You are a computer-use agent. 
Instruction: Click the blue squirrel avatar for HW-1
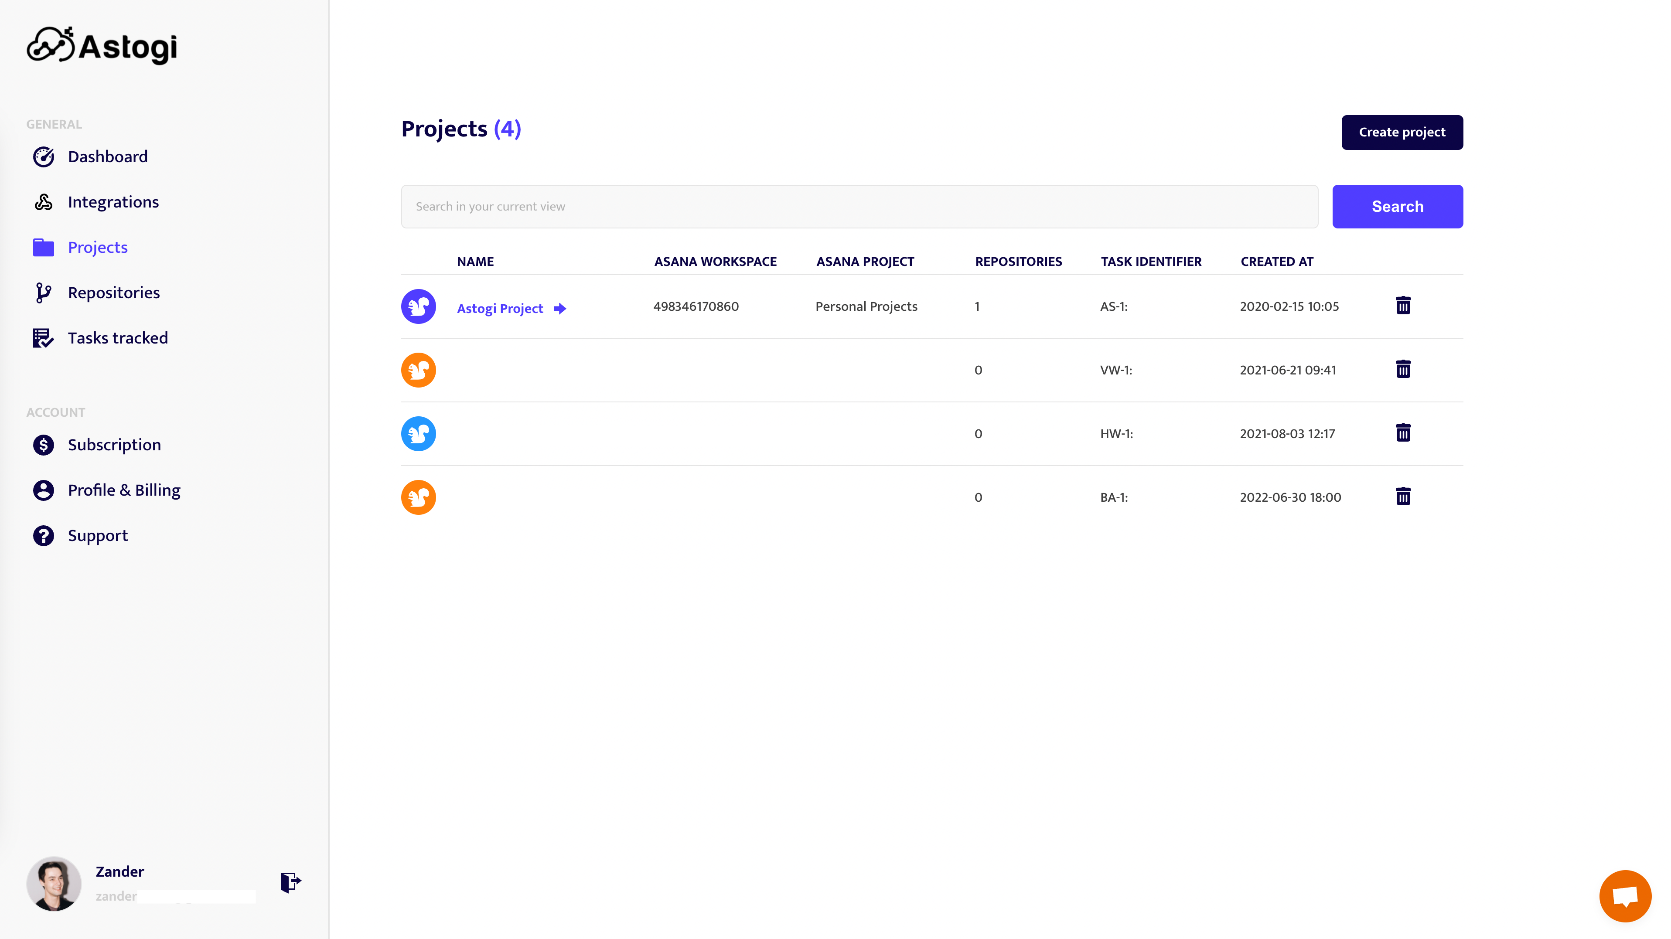tap(418, 433)
